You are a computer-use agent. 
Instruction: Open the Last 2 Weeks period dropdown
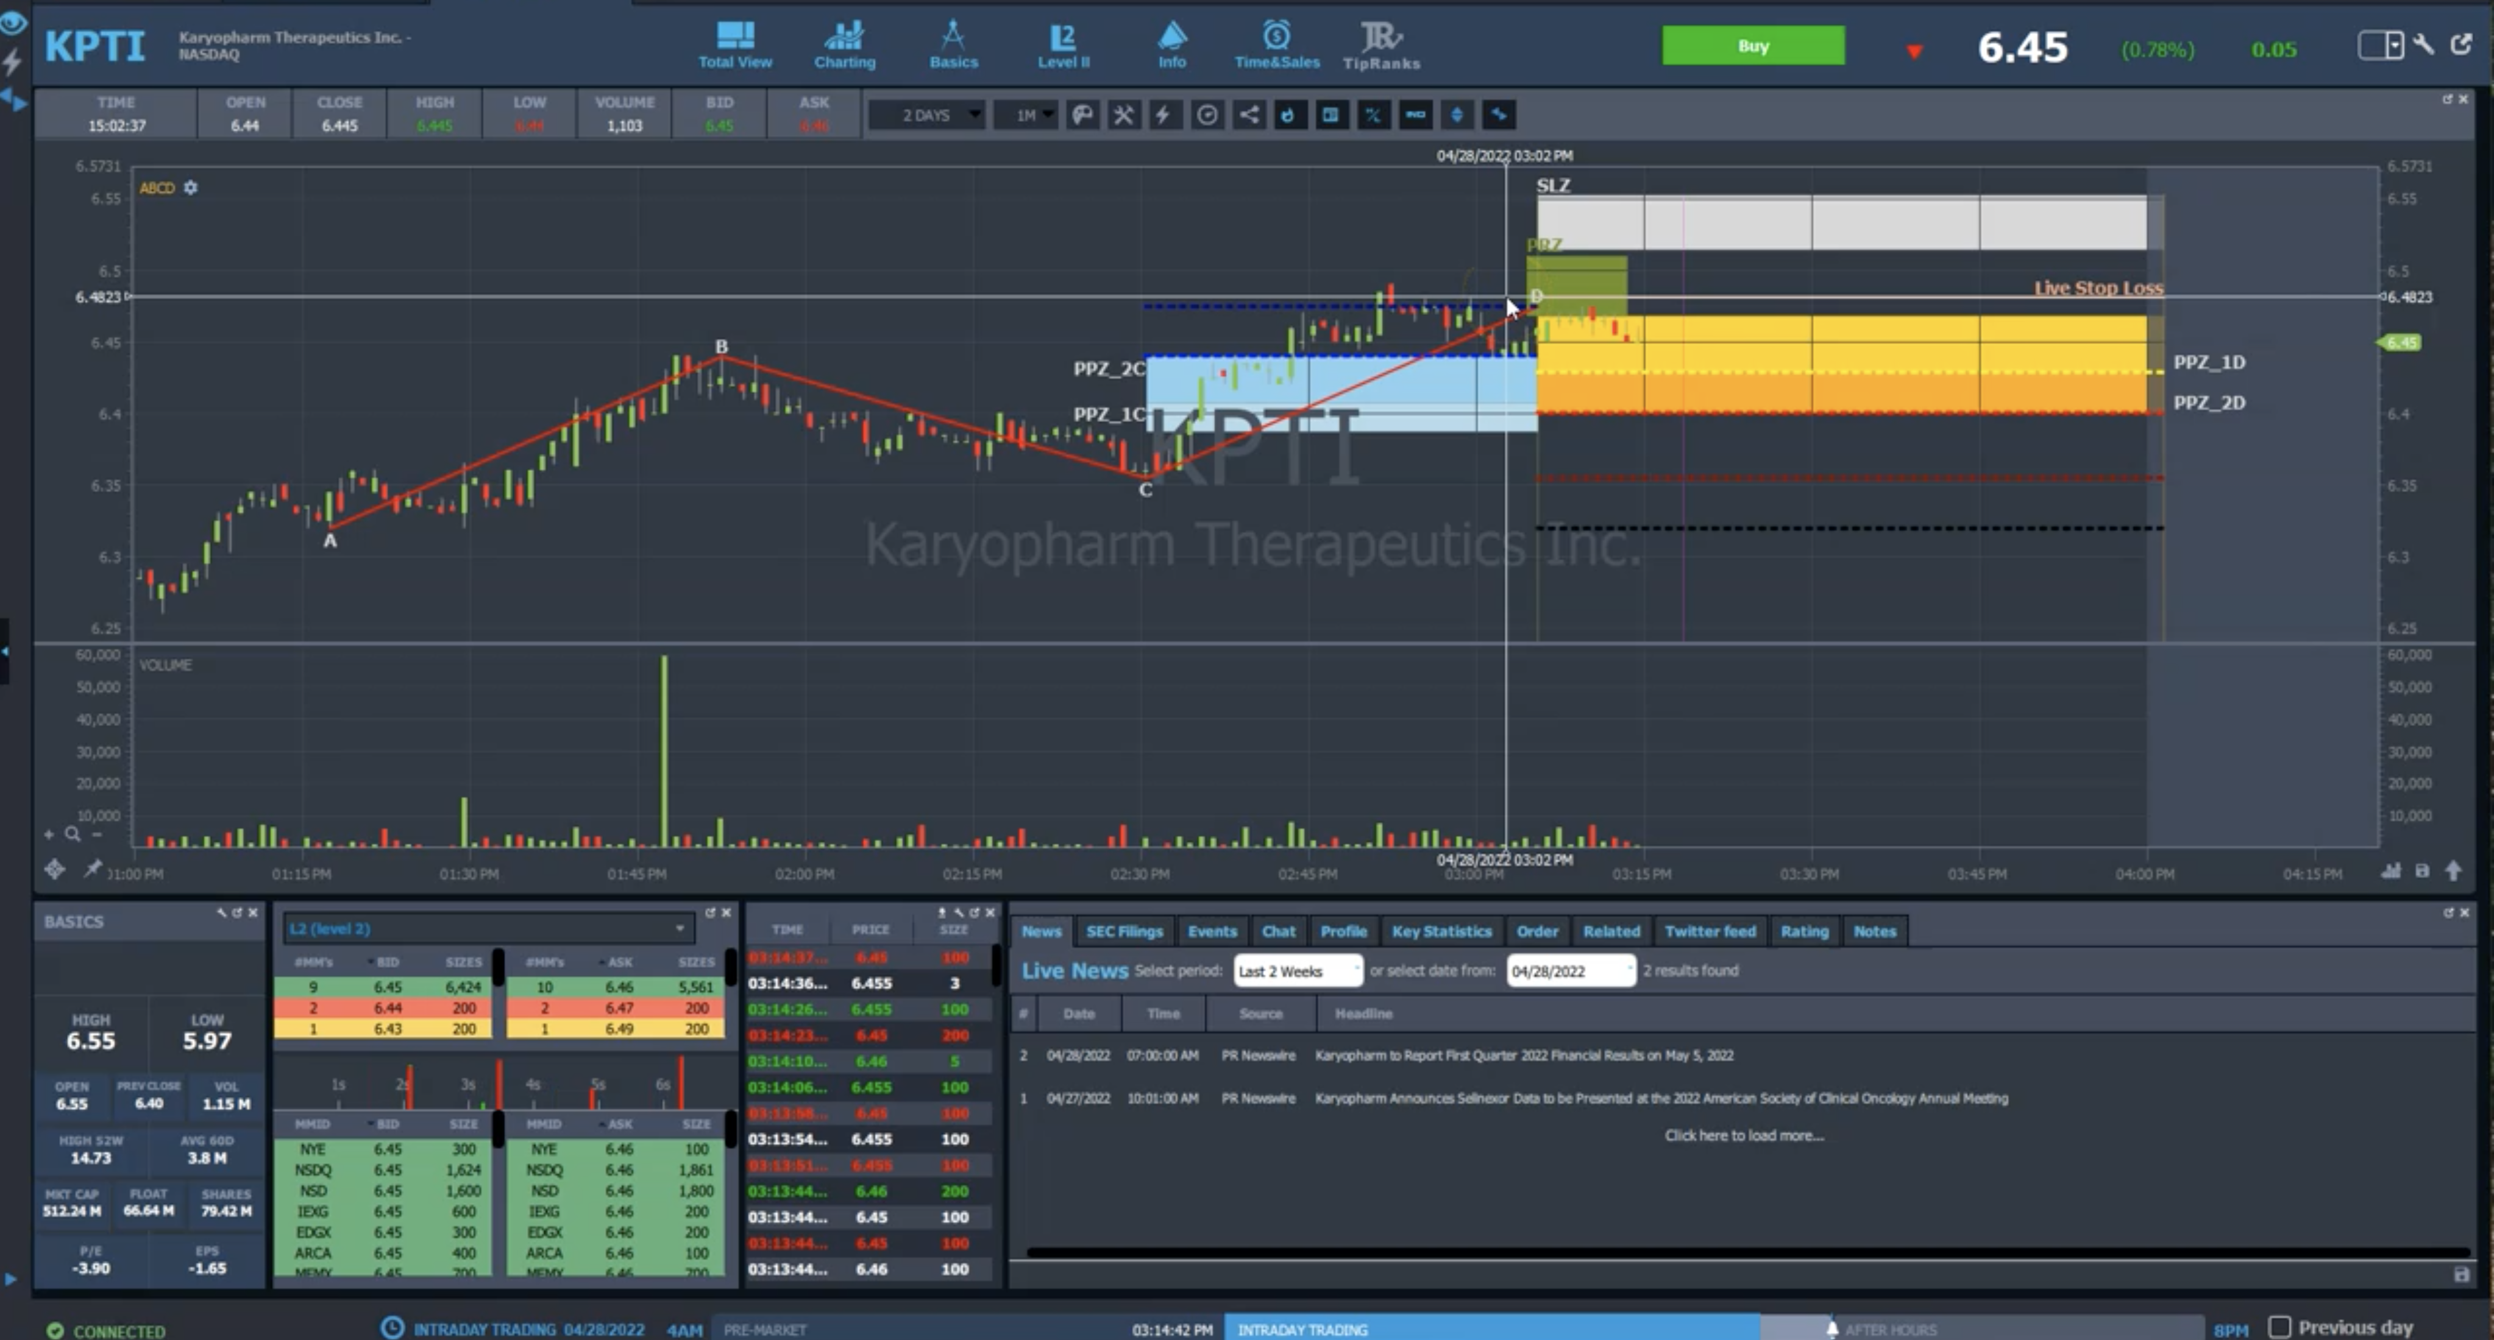pyautogui.click(x=1298, y=970)
